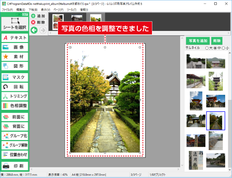Click the サムネイル label
Viewport: 232px width, 178px height.
pyautogui.click(x=193, y=48)
